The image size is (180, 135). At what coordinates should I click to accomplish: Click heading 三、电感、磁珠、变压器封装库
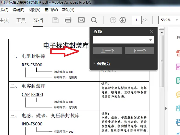[x=45, y=115]
